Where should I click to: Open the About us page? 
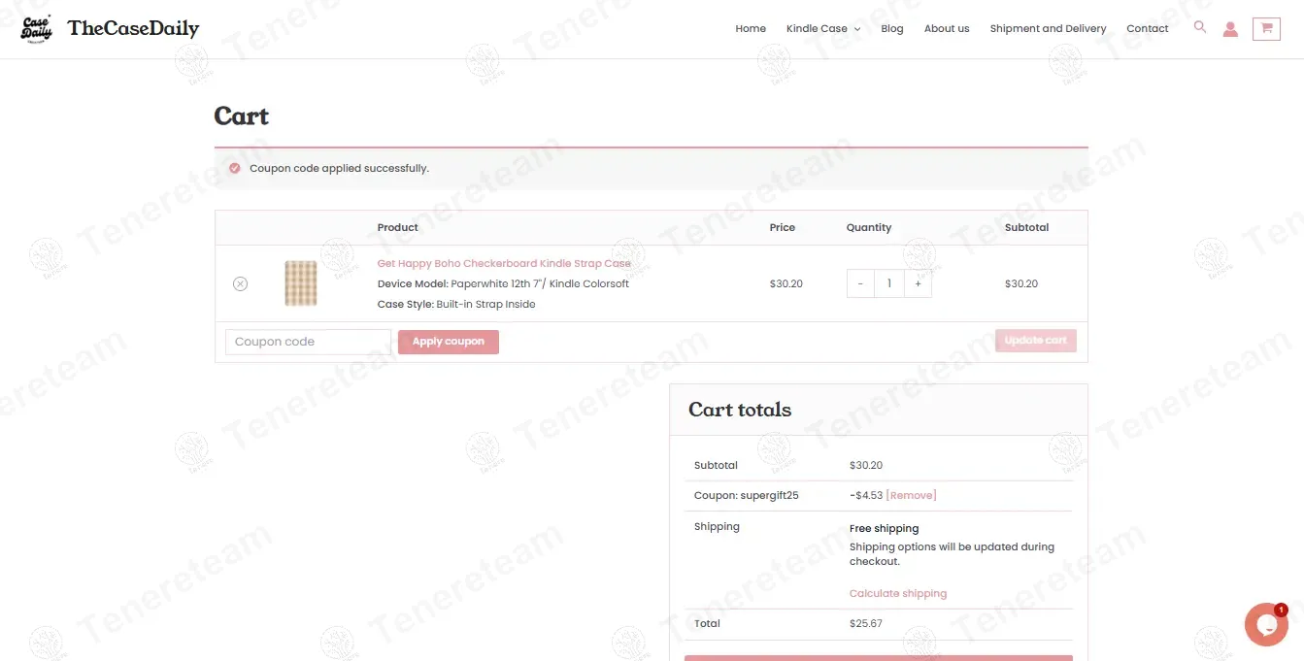(x=946, y=29)
